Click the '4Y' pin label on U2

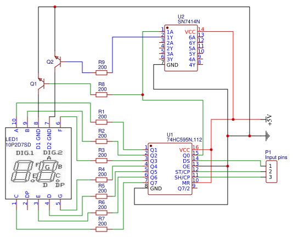click(x=192, y=65)
